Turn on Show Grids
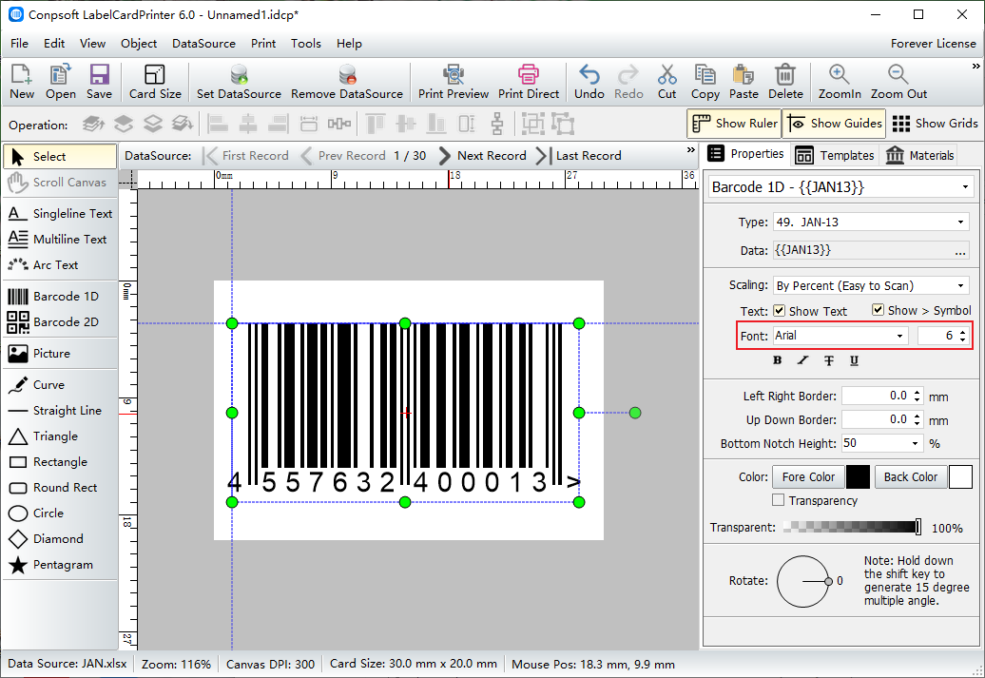This screenshot has width=985, height=678. click(935, 124)
